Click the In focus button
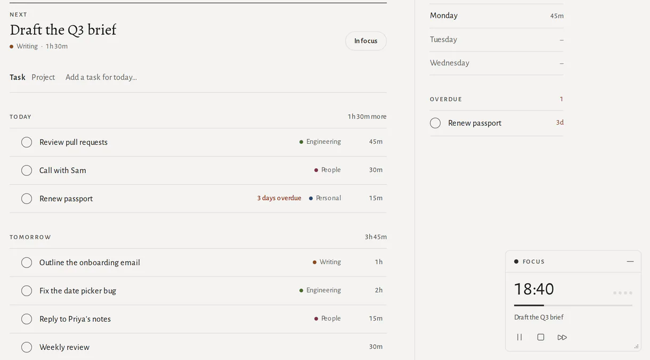This screenshot has height=360, width=650. pyautogui.click(x=366, y=41)
